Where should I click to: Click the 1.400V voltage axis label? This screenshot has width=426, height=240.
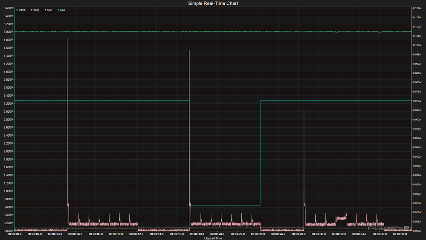8,175
